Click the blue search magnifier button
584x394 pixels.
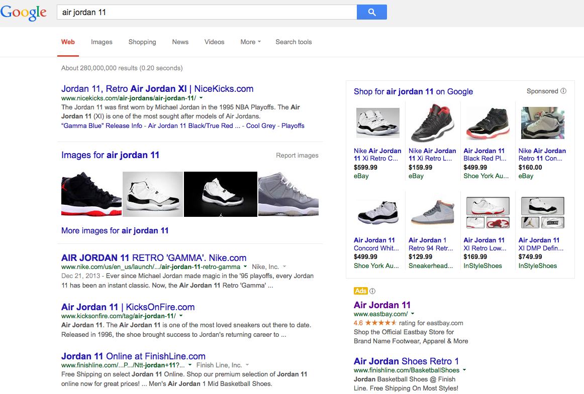click(372, 12)
